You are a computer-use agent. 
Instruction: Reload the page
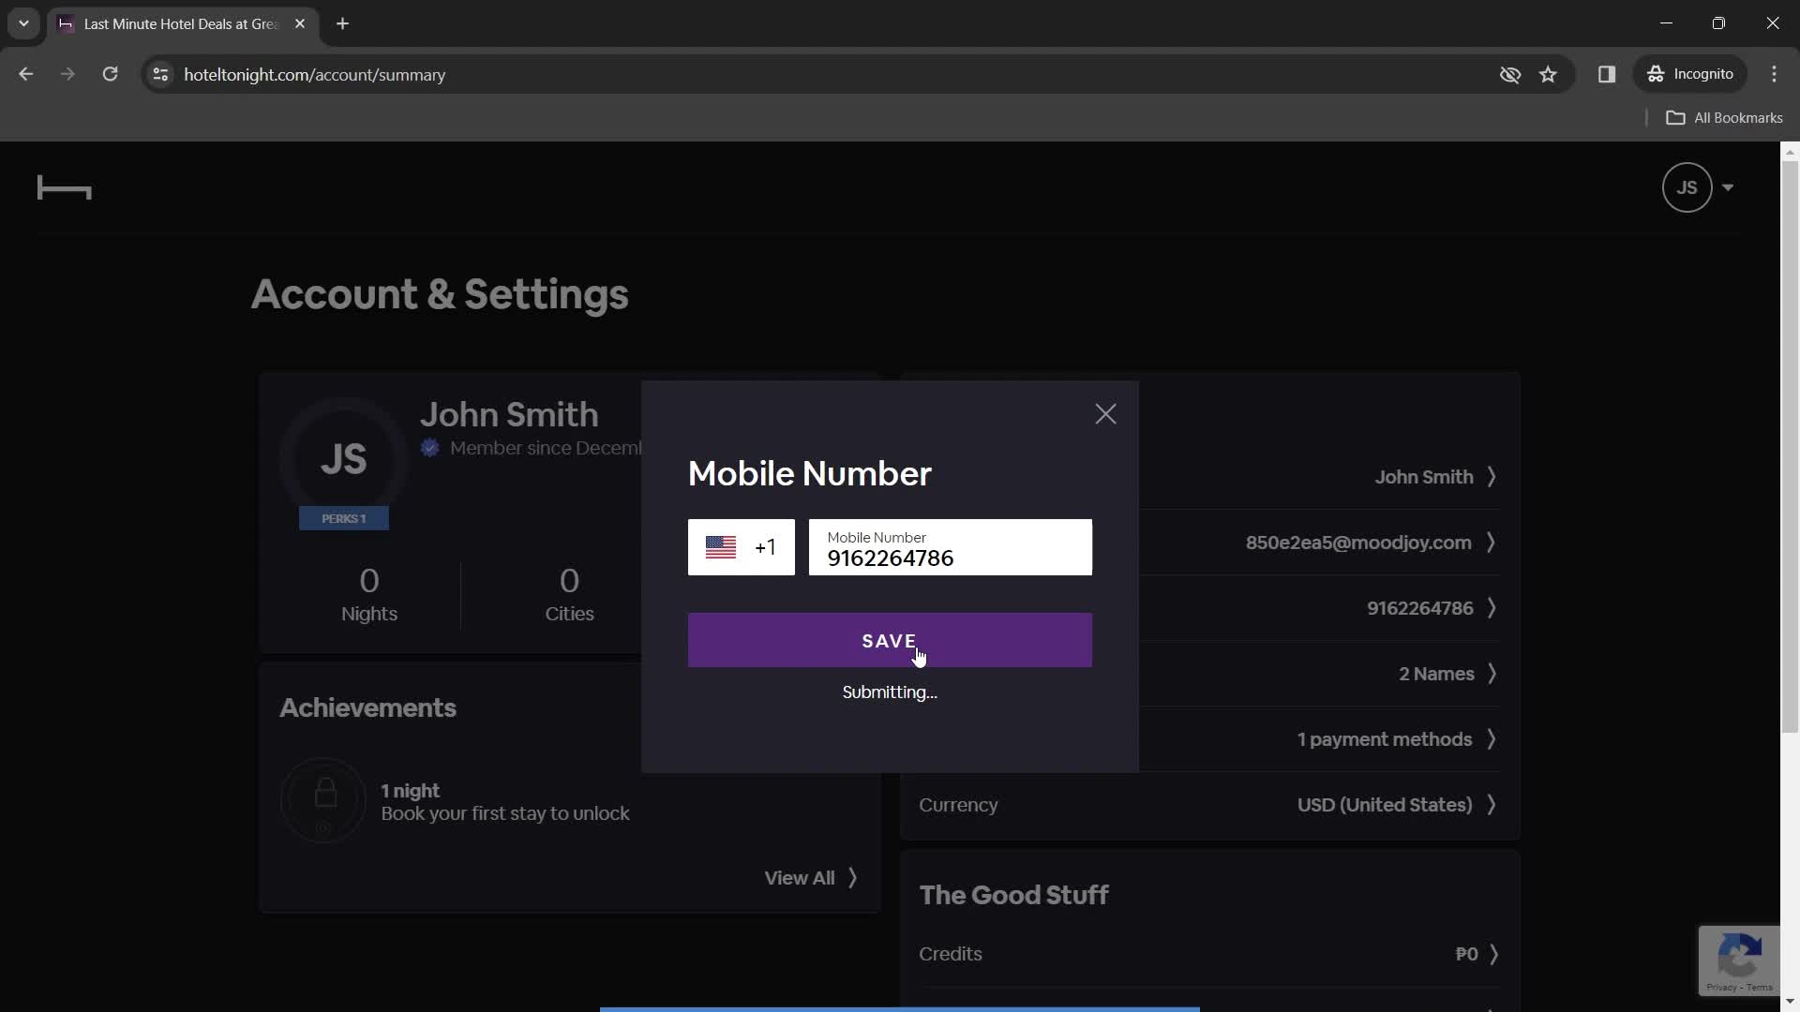110,74
